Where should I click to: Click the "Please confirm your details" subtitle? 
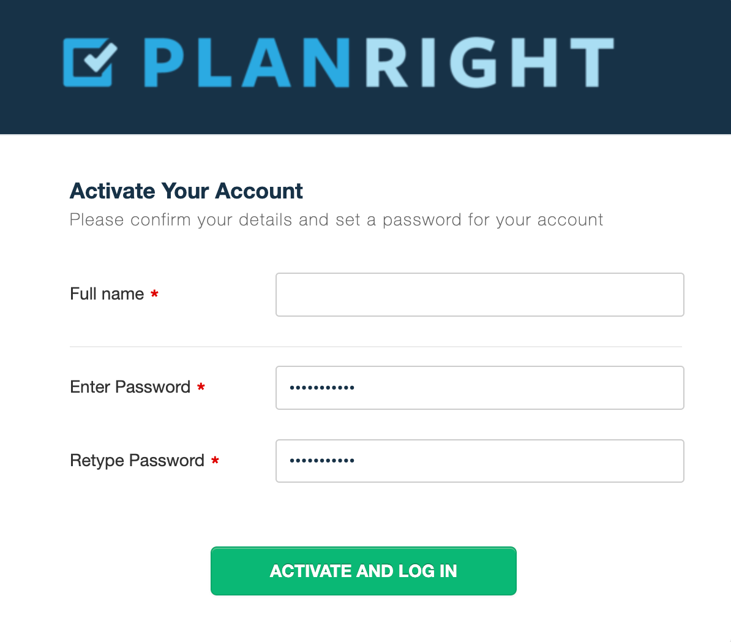(x=336, y=220)
